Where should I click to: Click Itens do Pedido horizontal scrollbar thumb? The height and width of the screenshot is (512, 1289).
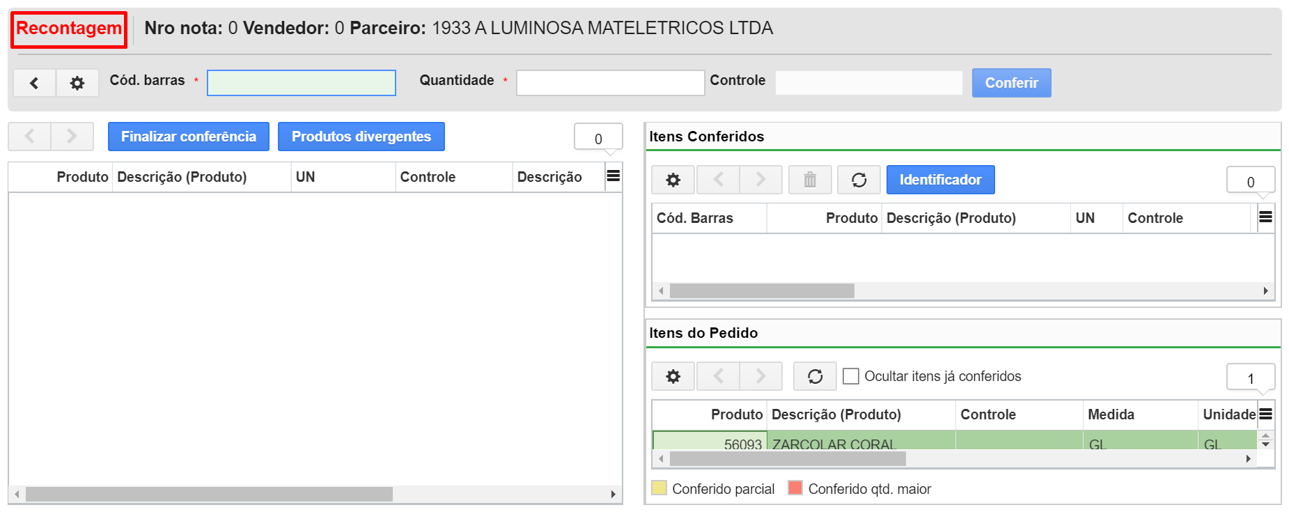pyautogui.click(x=788, y=458)
